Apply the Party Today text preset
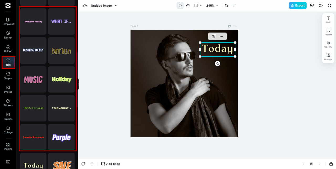 pos(61,50)
